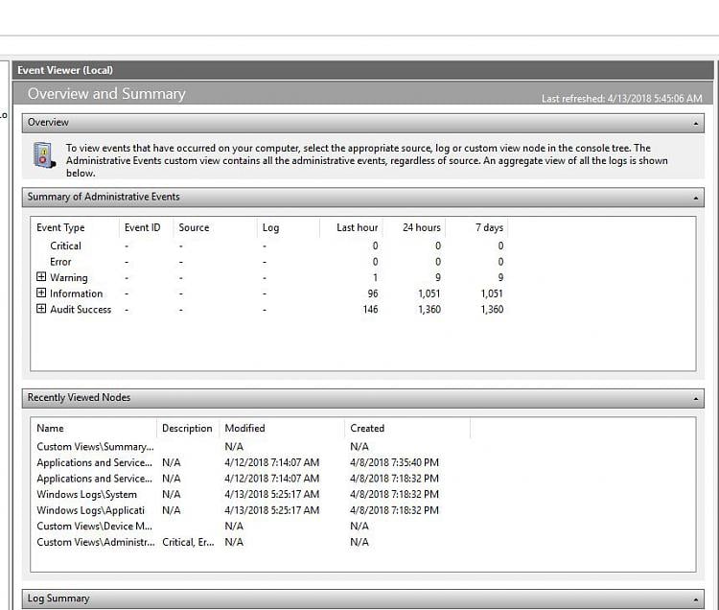Image resolution: width=719 pixels, height=610 pixels.
Task: Expand the Warning event type row
Action: (41, 276)
